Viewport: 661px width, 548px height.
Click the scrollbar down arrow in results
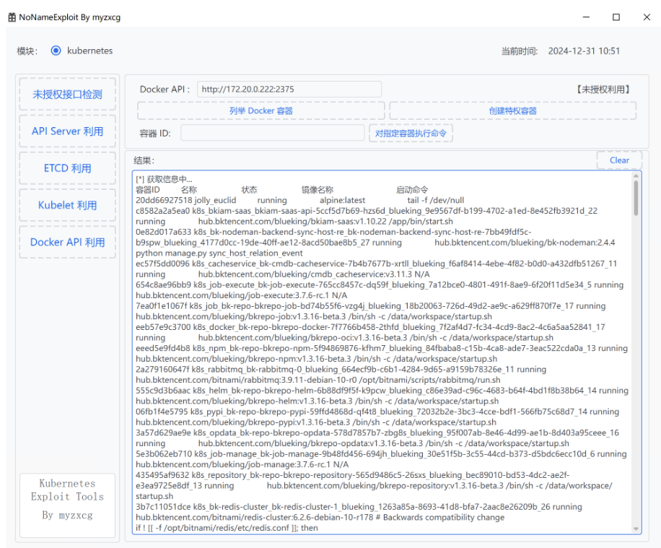tap(636, 529)
